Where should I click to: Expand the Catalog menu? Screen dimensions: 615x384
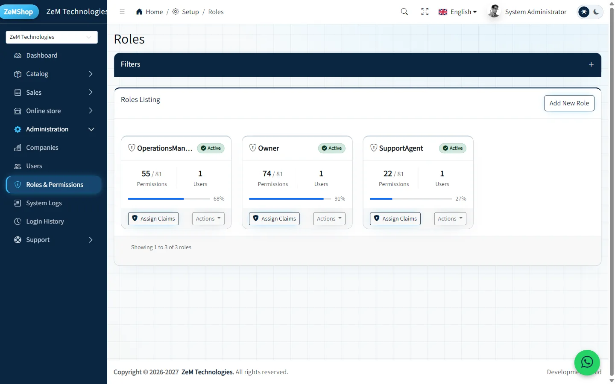coord(53,74)
